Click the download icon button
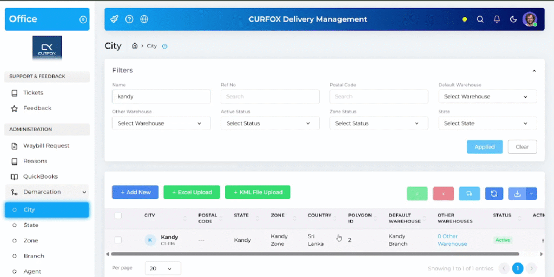 (517, 193)
